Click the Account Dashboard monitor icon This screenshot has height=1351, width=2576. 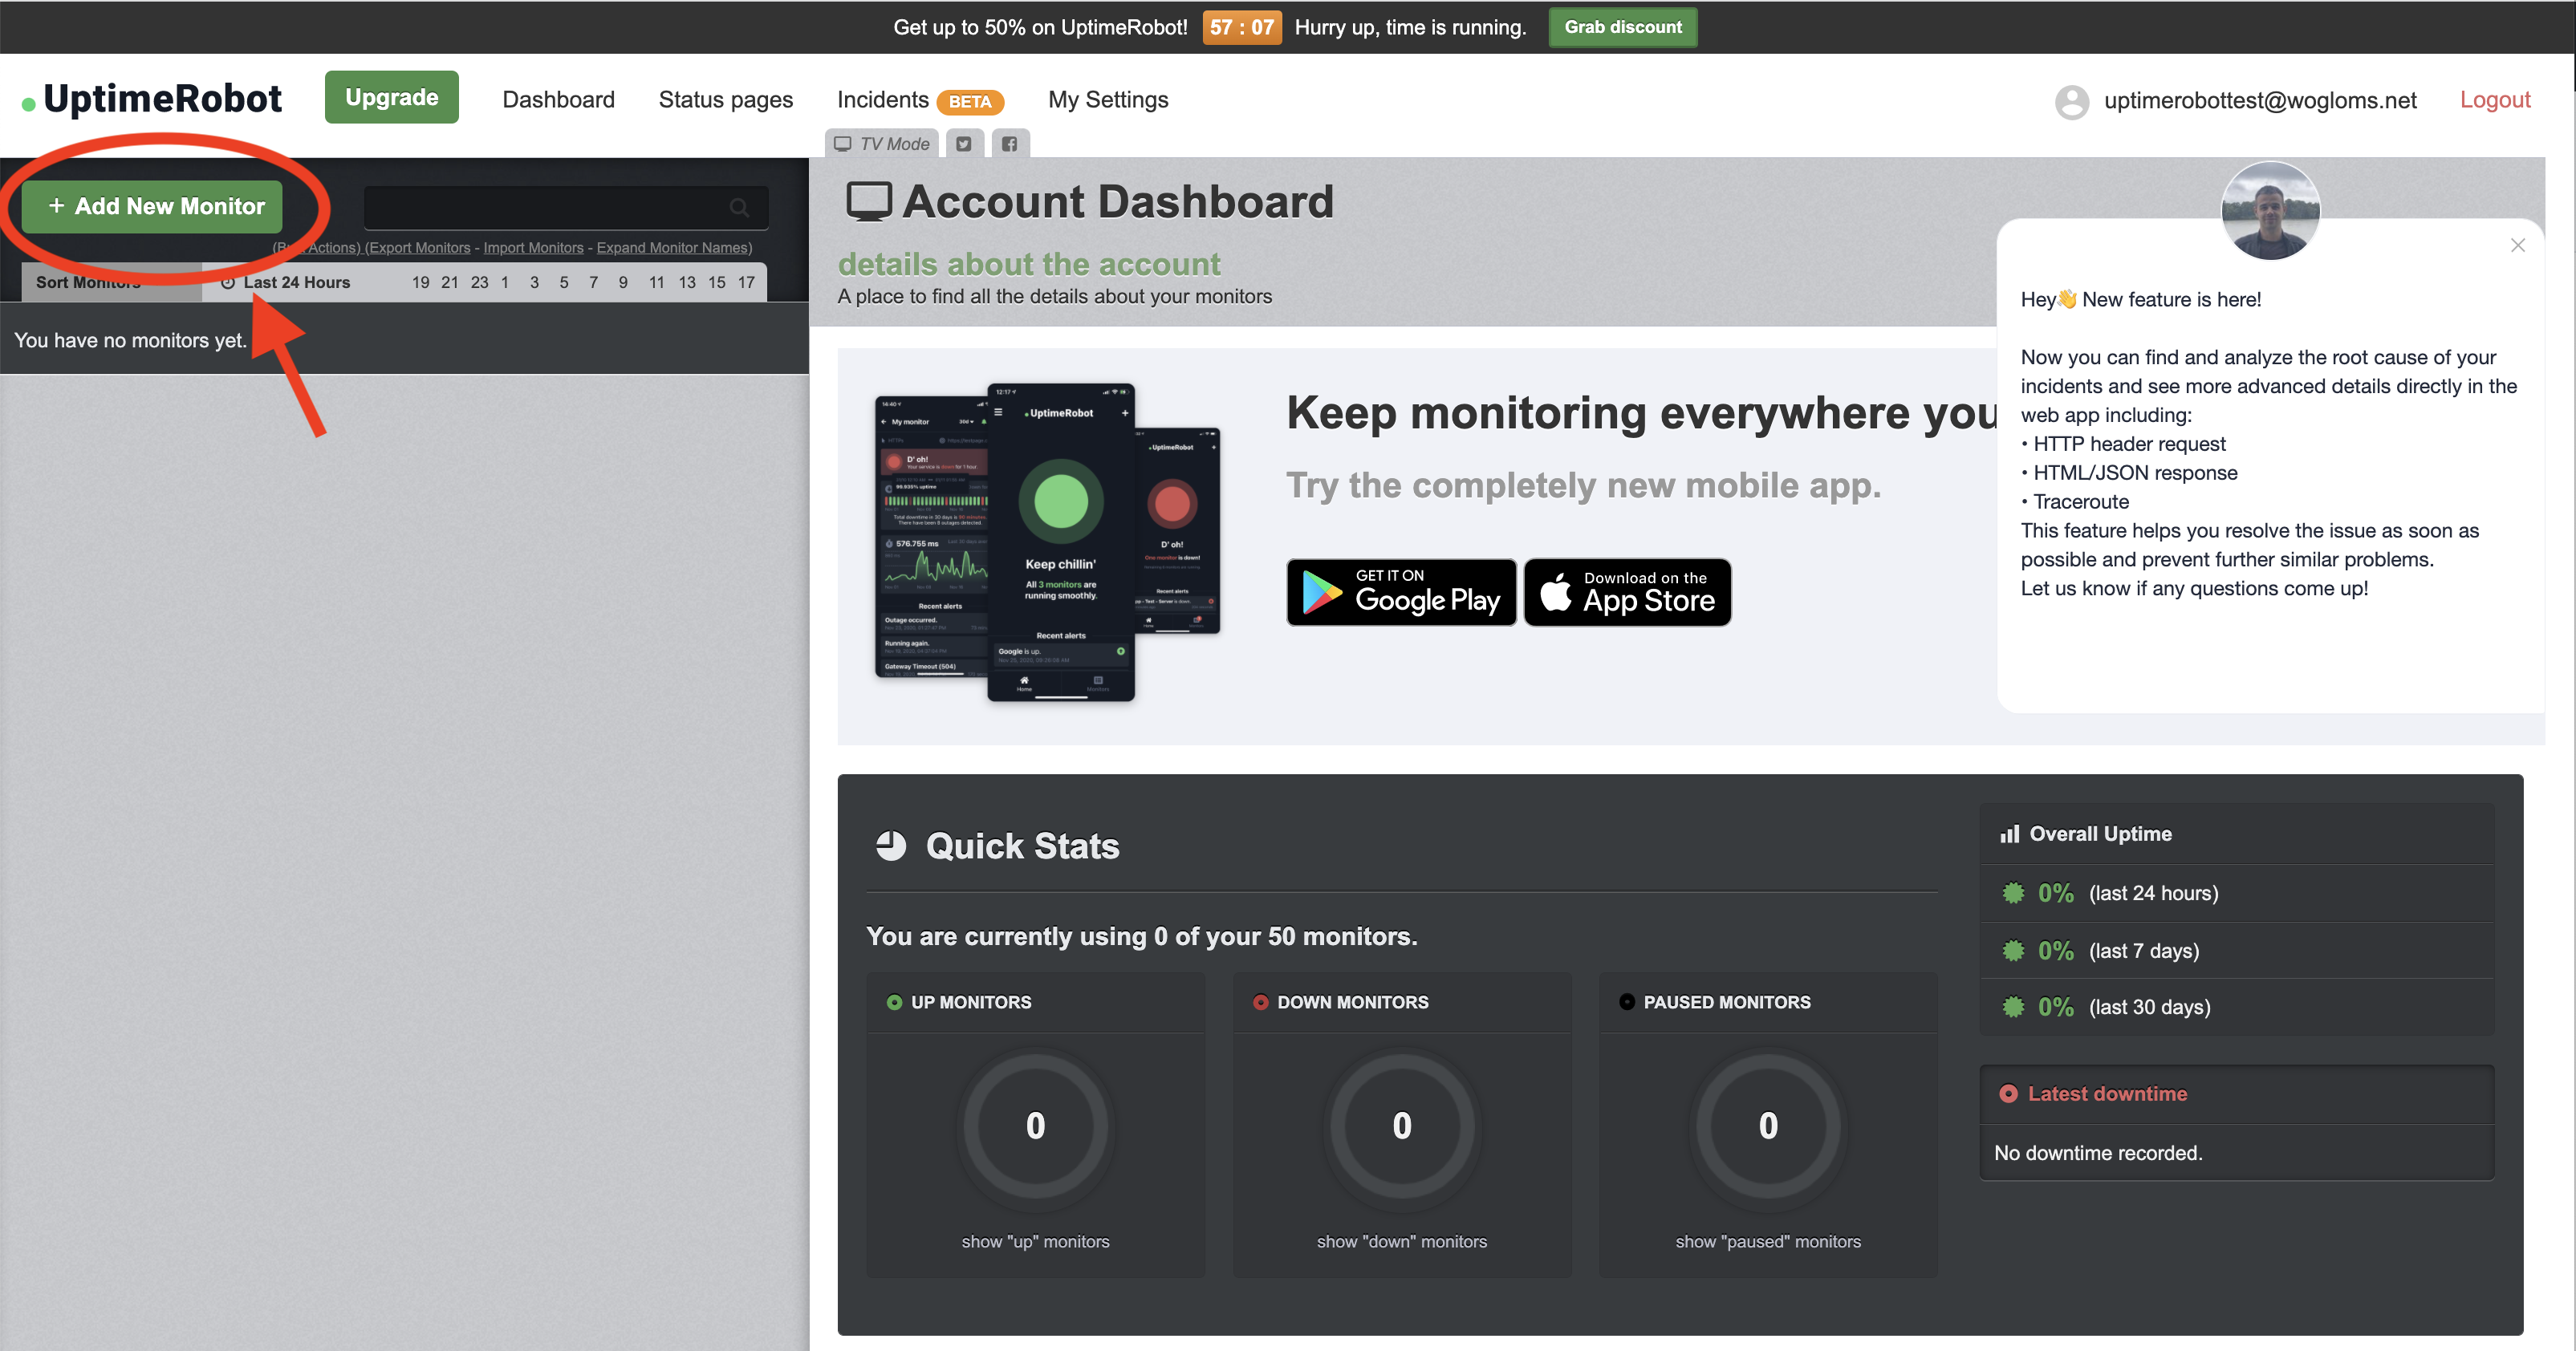click(x=868, y=201)
